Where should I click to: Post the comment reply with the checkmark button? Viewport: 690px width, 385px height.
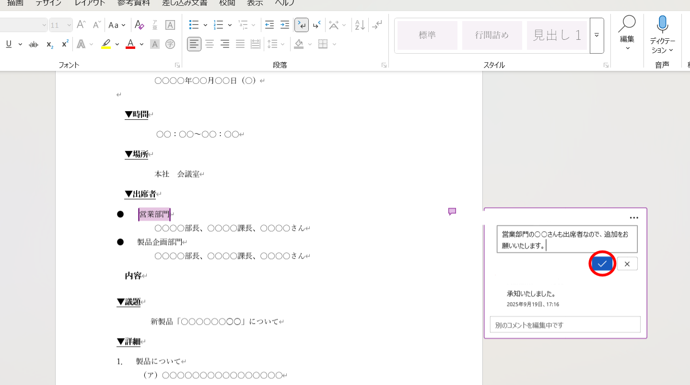click(602, 263)
